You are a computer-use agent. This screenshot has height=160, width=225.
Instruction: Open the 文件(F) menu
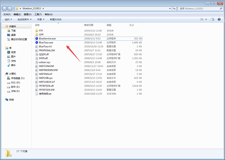tap(6, 14)
